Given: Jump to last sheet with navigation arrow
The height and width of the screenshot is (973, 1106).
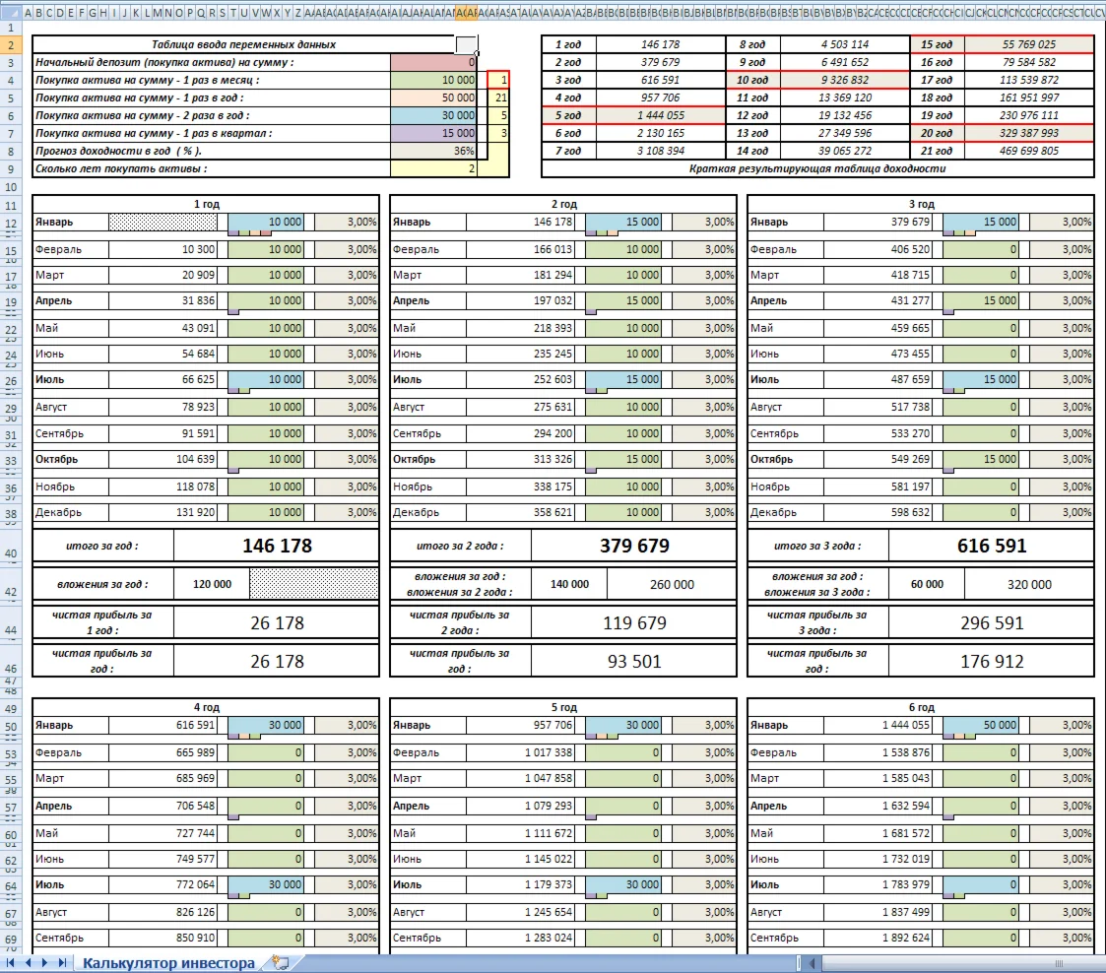Looking at the screenshot, I should click(x=62, y=962).
